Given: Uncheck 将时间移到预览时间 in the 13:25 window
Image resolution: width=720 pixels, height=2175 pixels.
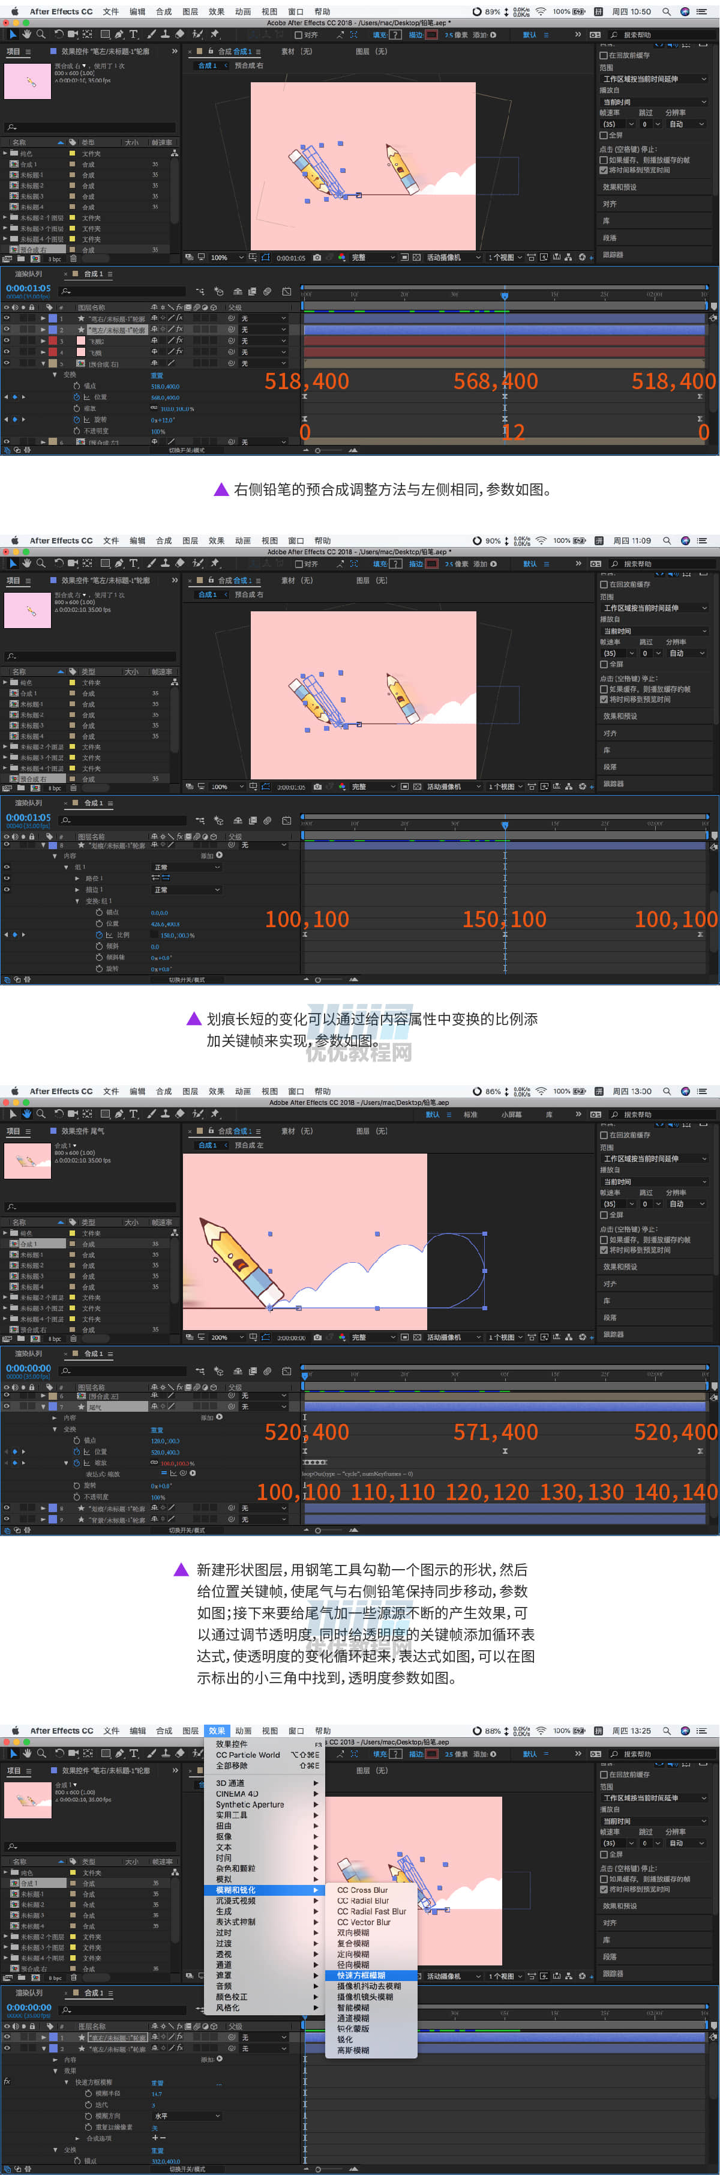Looking at the screenshot, I should click(x=604, y=1889).
